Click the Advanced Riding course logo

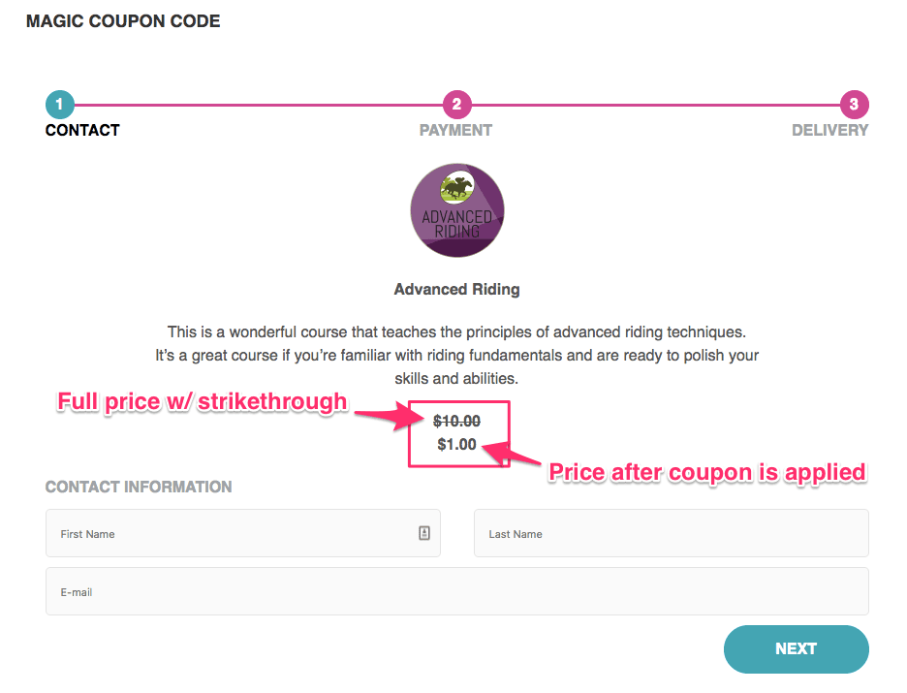click(456, 209)
